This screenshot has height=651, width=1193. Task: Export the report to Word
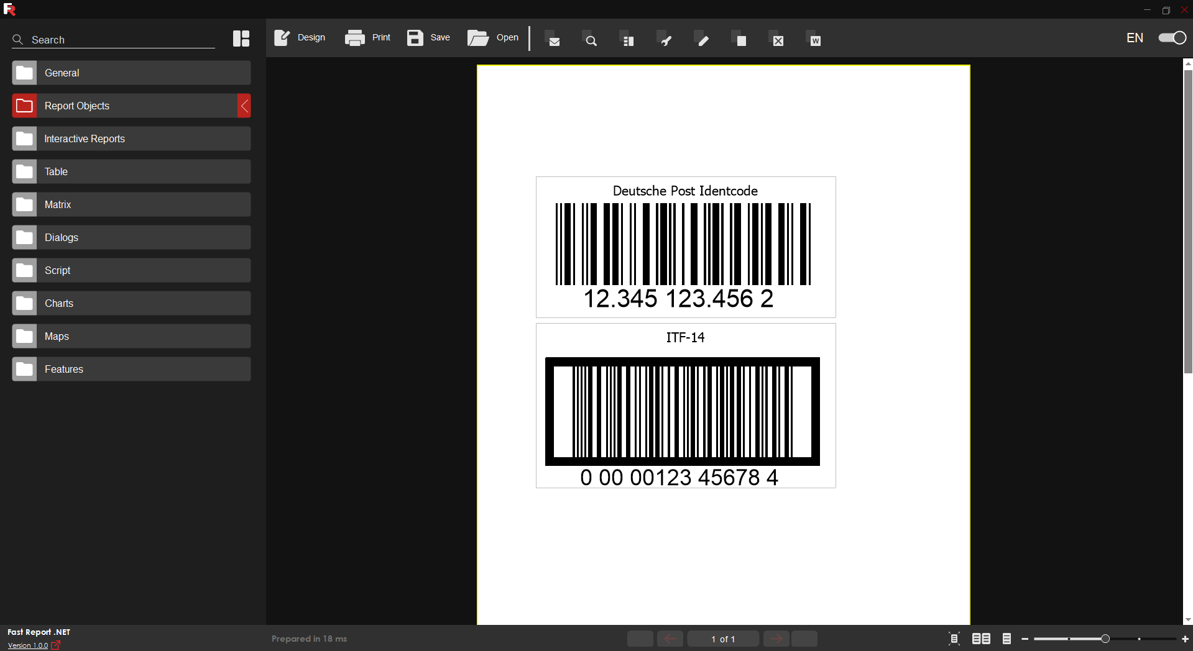point(814,39)
